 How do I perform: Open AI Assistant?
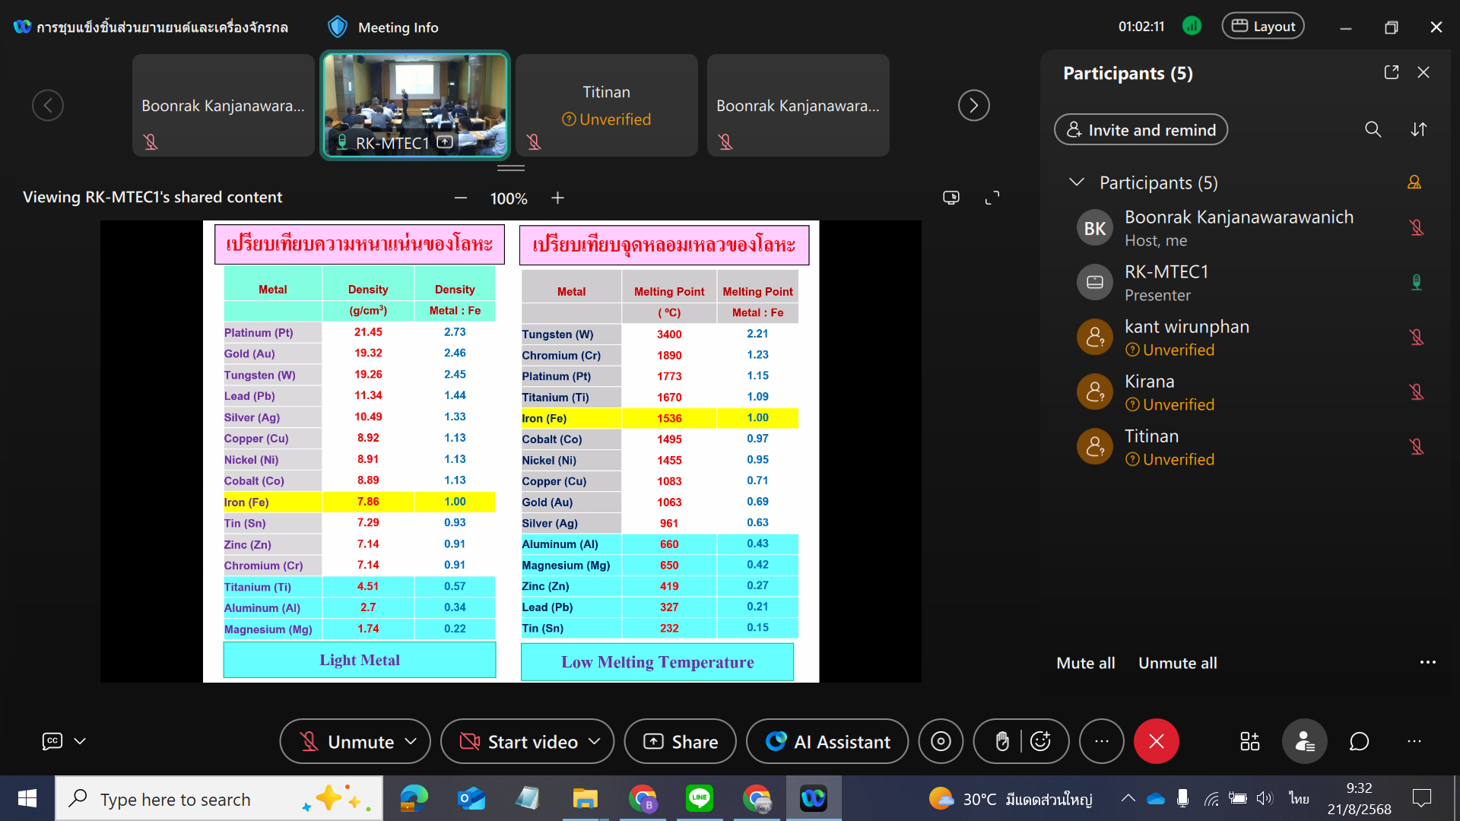[x=827, y=741]
